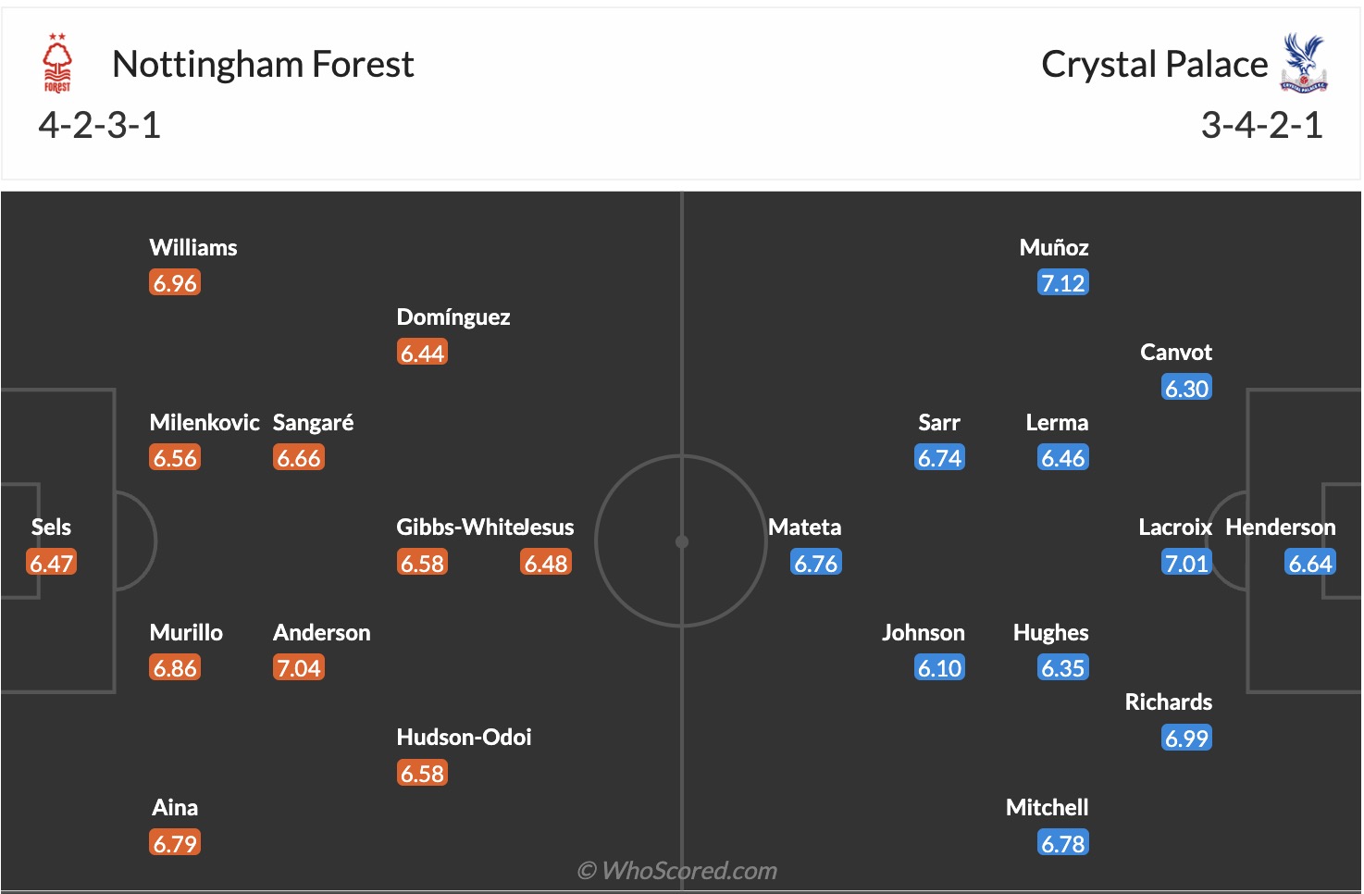Click Canvot's 6.30 rating badge

(x=1186, y=389)
